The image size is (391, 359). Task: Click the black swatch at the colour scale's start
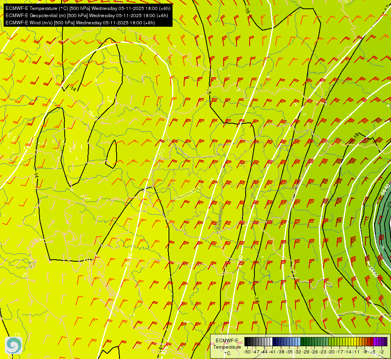[246, 341]
